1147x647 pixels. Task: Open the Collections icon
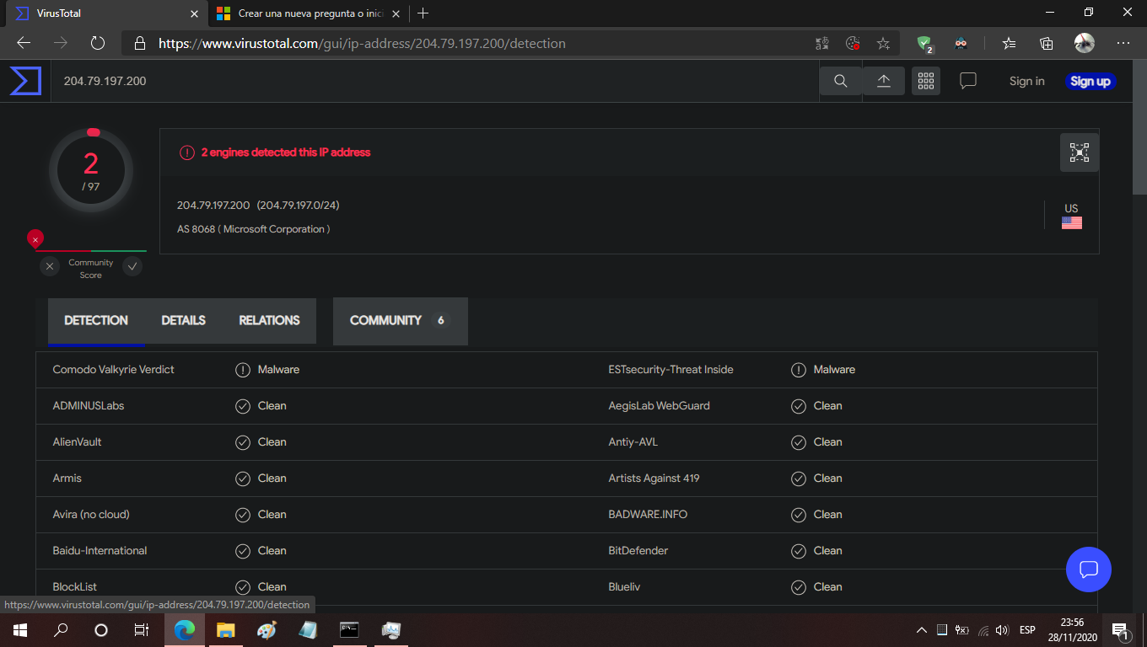pos(1047,43)
